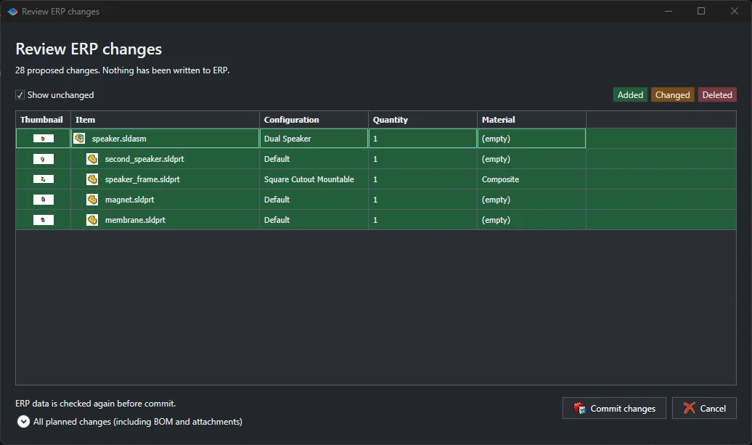
Task: Click the membrane.sldprt part icon
Action: coord(92,220)
